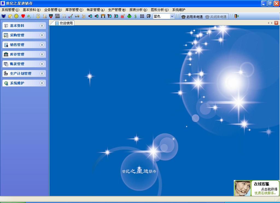The image size is (280, 203).
Task: Click the red heart toolbar icon
Action: click(x=23, y=16)
